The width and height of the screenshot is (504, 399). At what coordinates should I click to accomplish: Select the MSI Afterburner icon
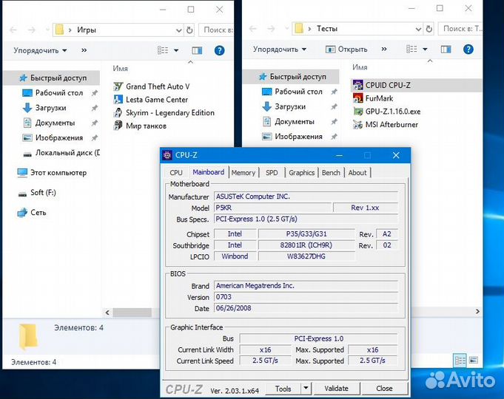pyautogui.click(x=357, y=125)
